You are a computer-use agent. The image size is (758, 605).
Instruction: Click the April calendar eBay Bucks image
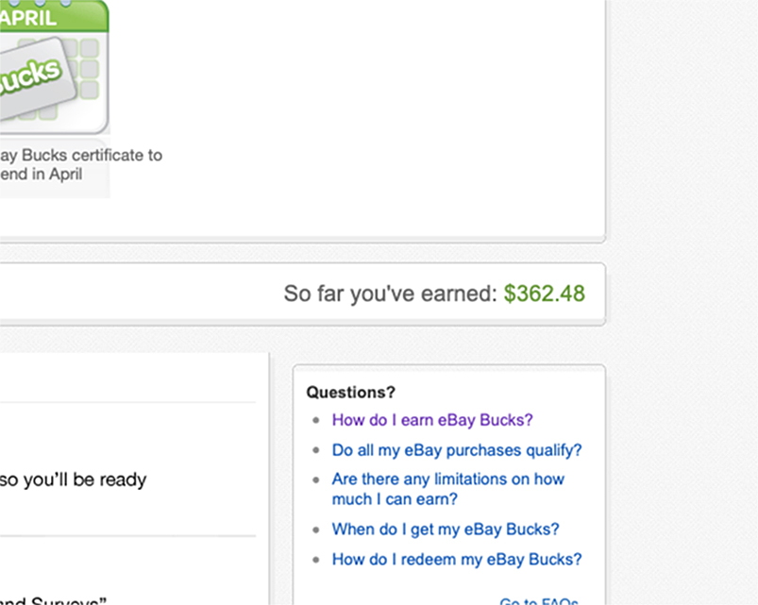[x=54, y=67]
